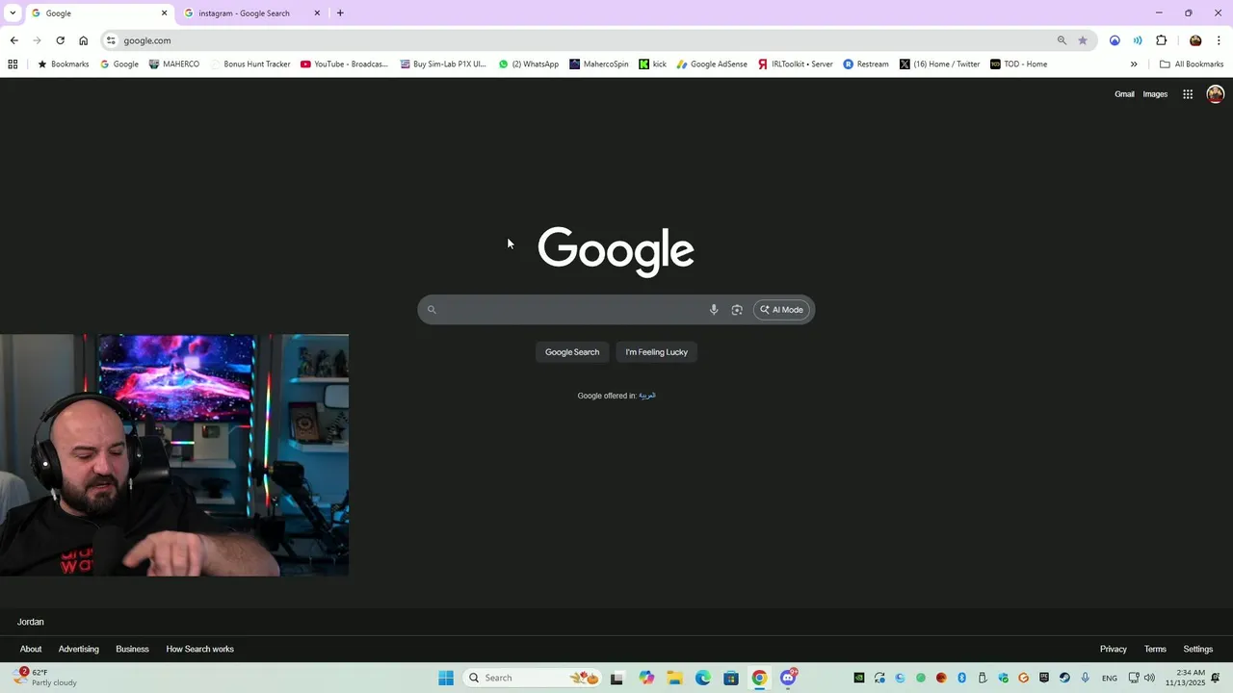This screenshot has height=693, width=1233.
Task: Open the Google apps grid
Action: (1188, 94)
